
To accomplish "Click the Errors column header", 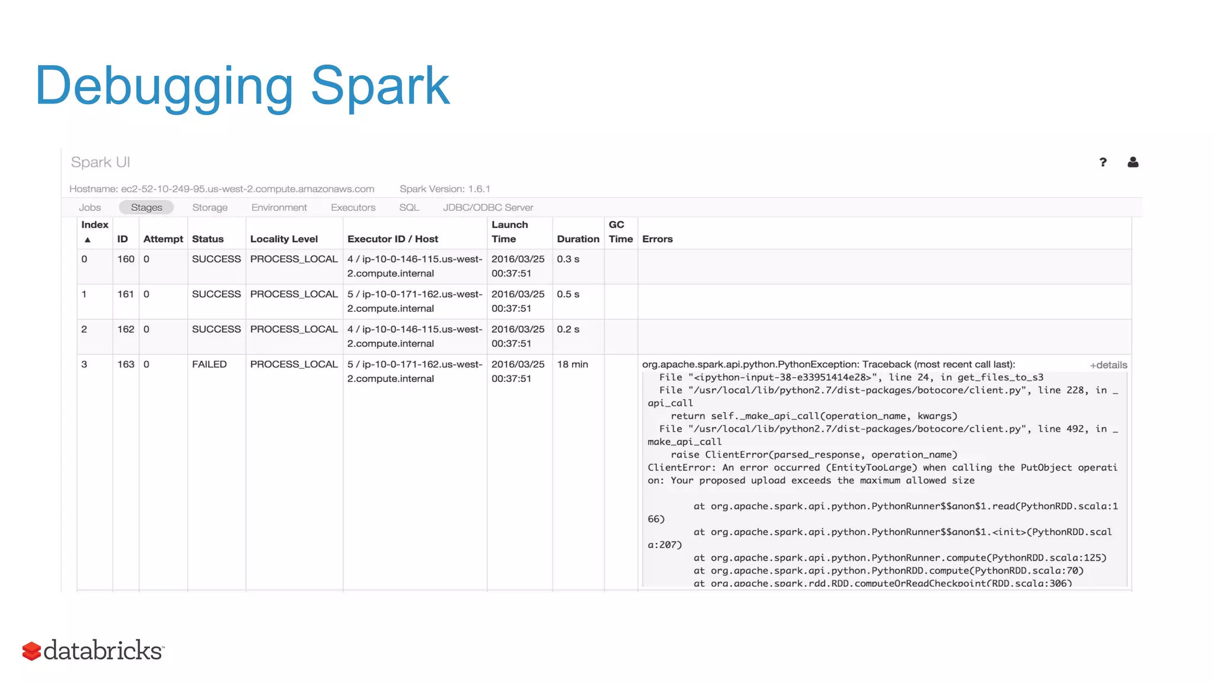I will point(657,239).
